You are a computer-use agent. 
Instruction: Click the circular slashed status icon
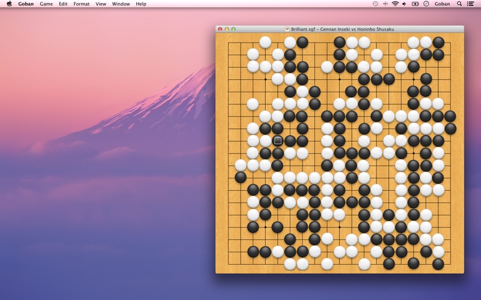(426, 4)
